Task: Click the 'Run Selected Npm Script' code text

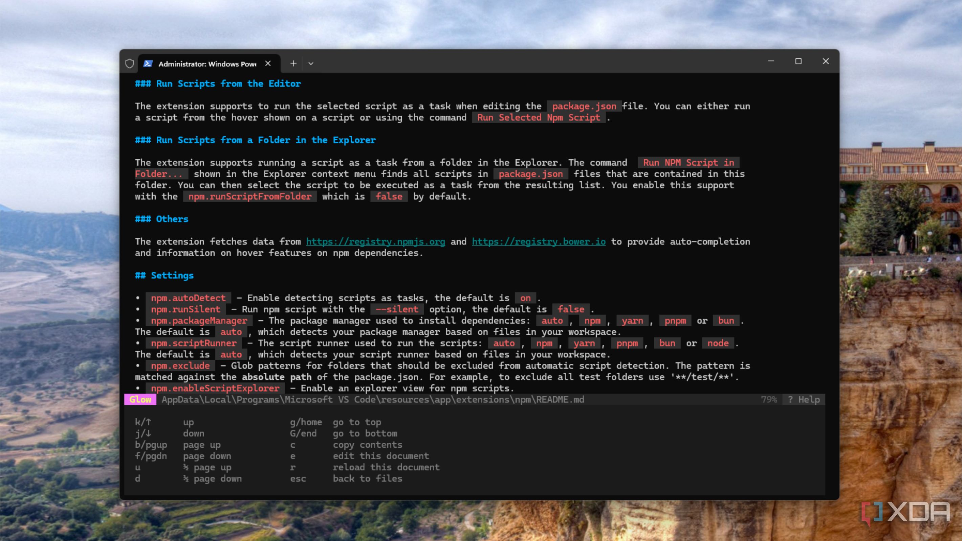Action: 539,118
